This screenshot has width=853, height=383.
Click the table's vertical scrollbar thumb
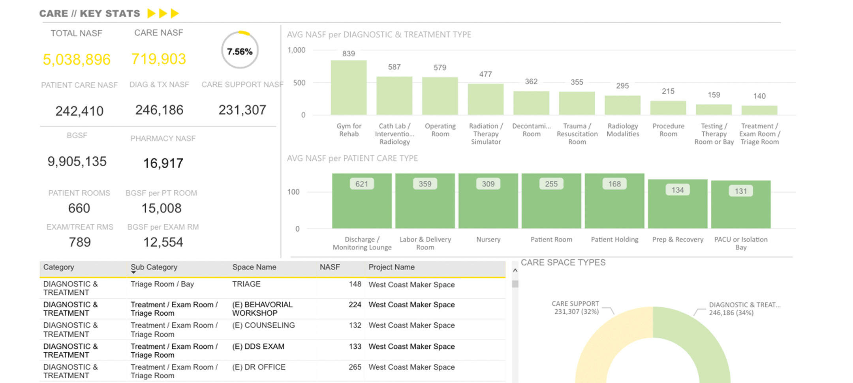tap(515, 284)
